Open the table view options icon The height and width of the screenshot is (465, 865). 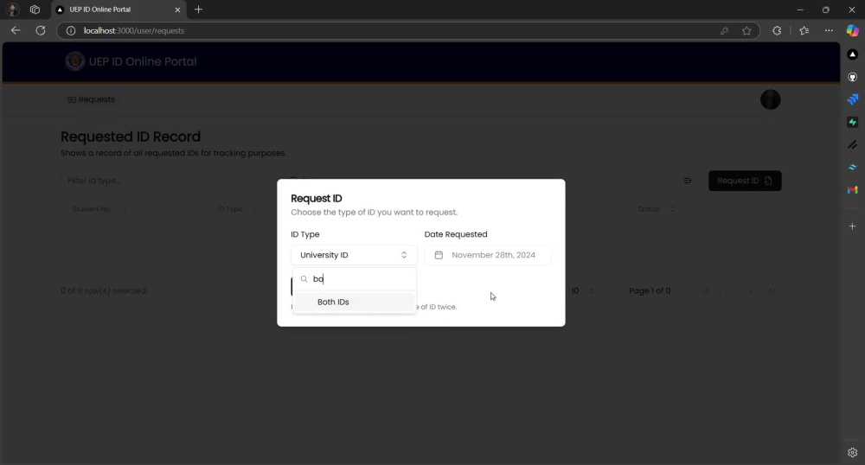pyautogui.click(x=688, y=181)
